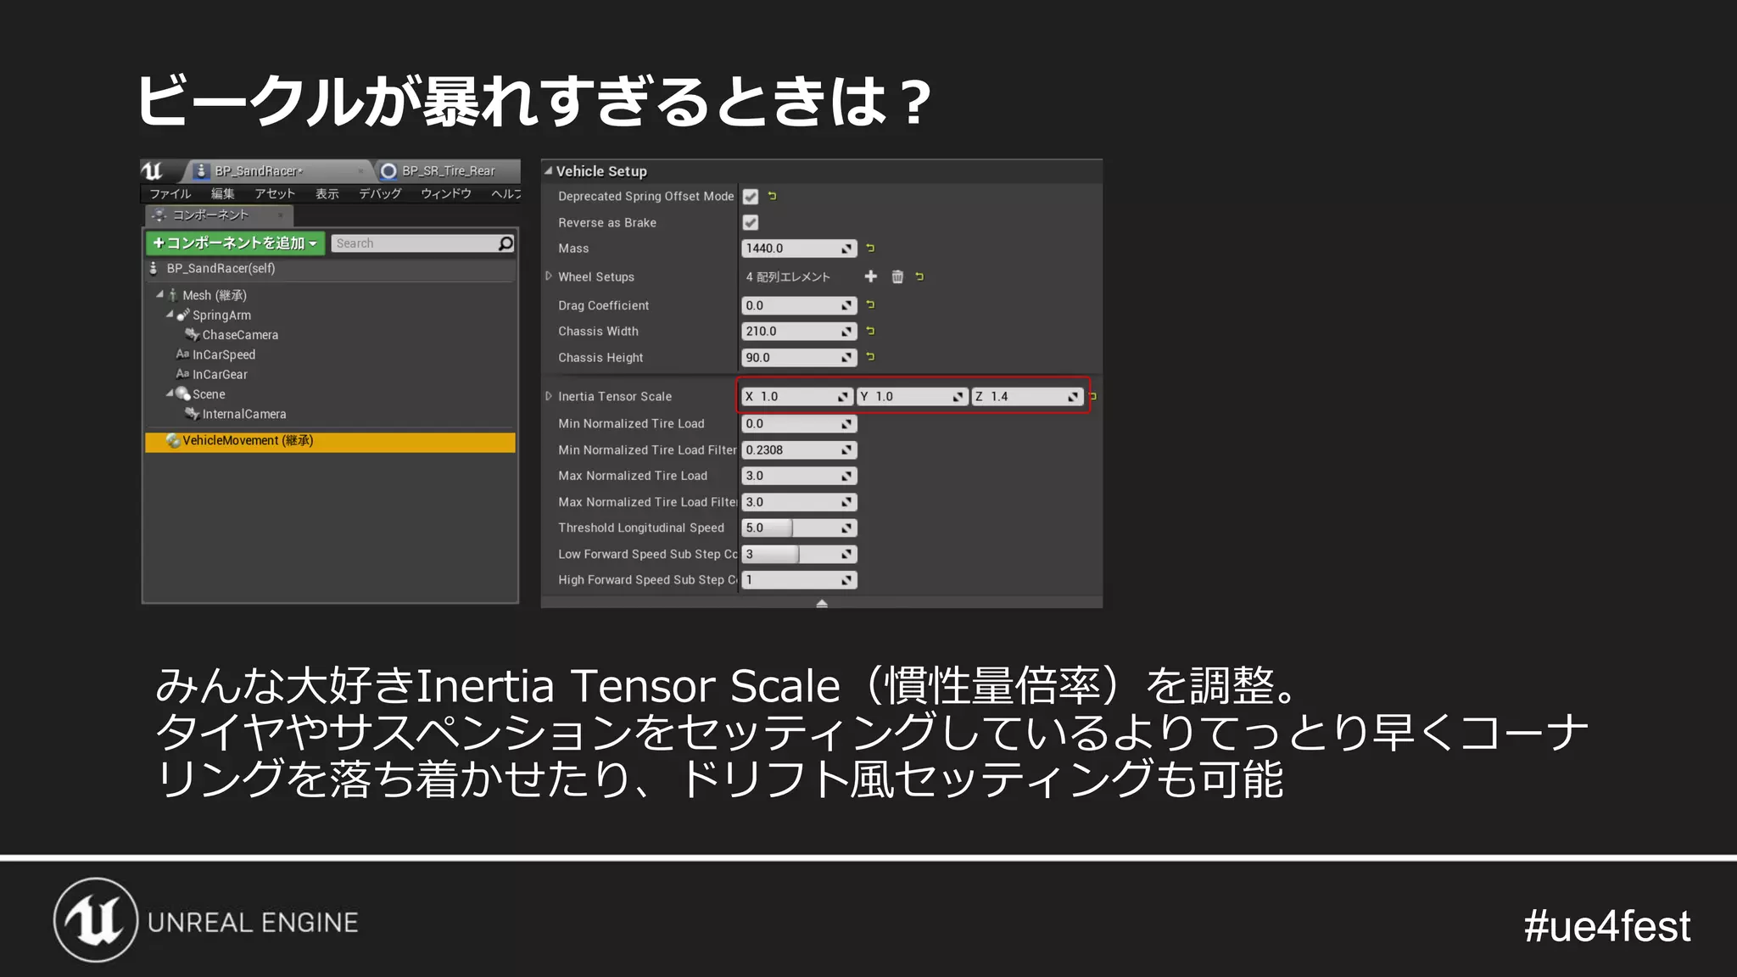1737x977 pixels.
Task: Expand the Wheel Setups array
Action: [549, 276]
